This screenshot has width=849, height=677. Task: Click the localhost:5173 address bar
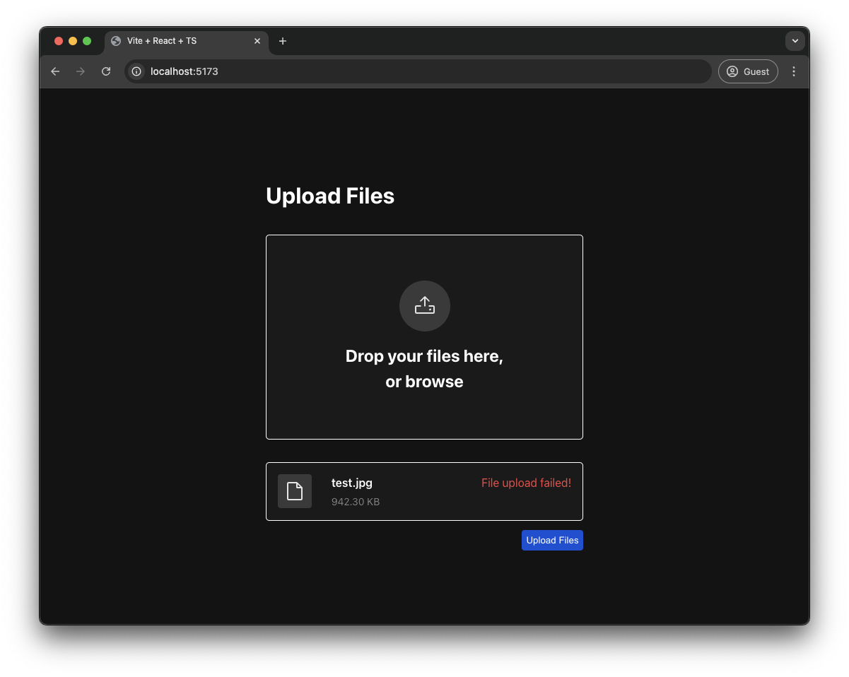(418, 71)
